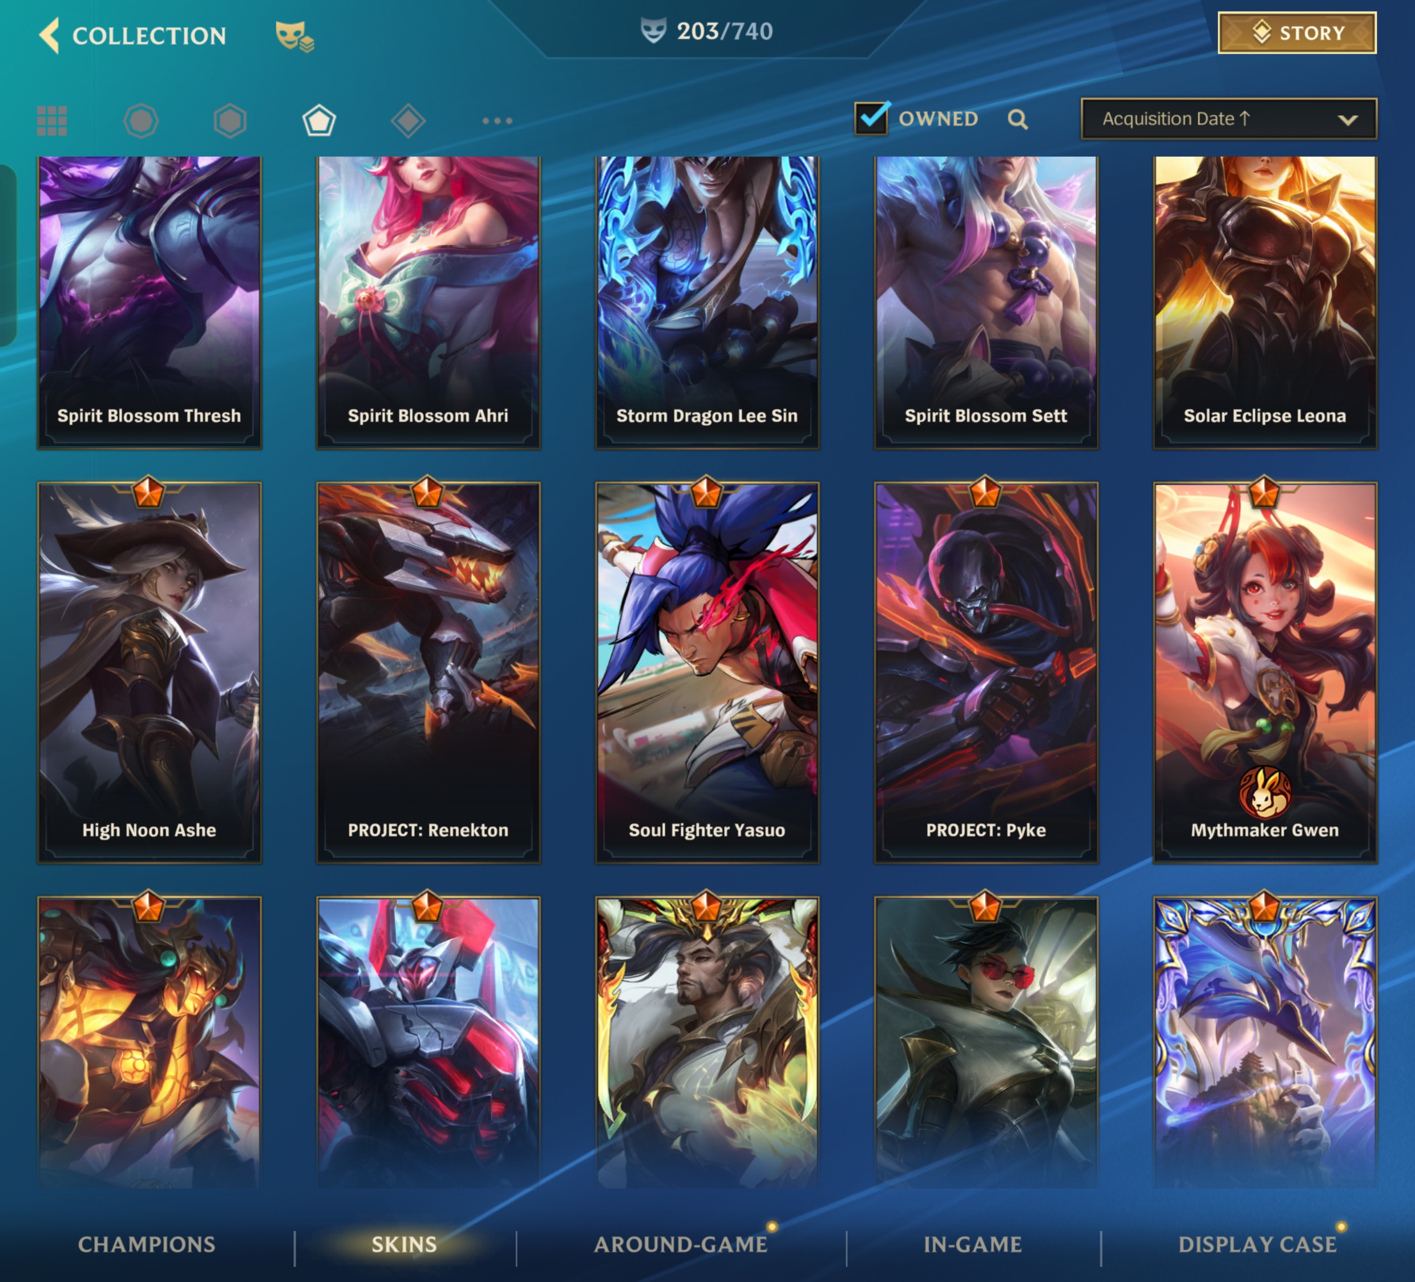The height and width of the screenshot is (1282, 1415).
Task: Select the all-skins grid filter icon
Action: 52,121
